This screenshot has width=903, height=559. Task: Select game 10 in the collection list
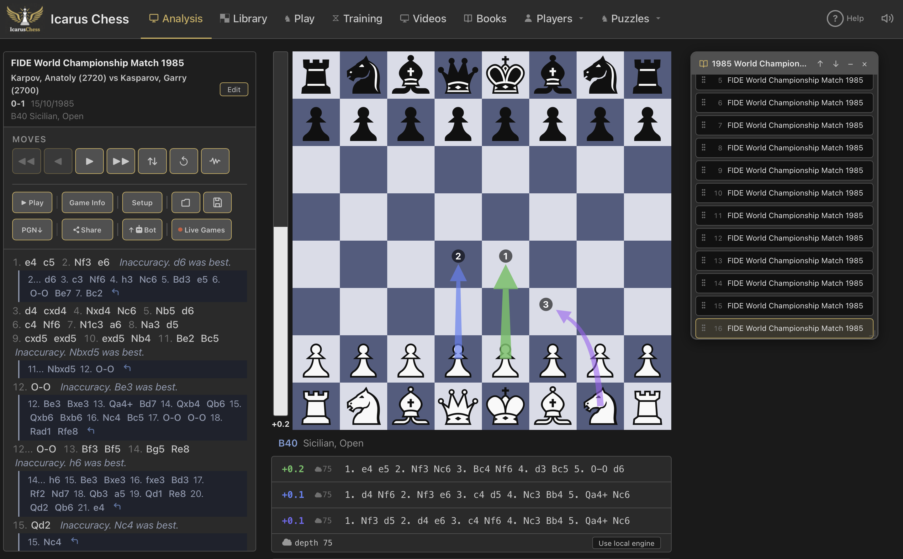tap(784, 193)
